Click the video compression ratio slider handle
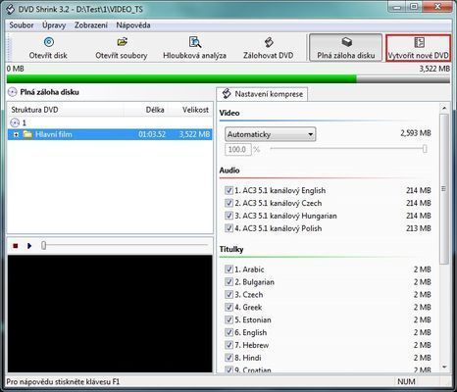457x392 pixels. [x=425, y=149]
